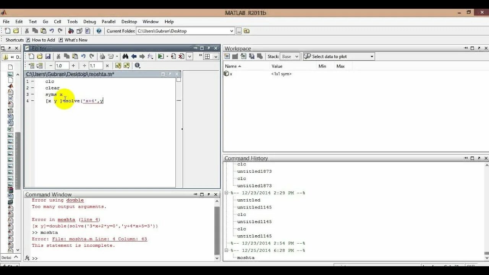The image size is (489, 275).
Task: Open function browser fx icon in Editor
Action: tap(150, 56)
